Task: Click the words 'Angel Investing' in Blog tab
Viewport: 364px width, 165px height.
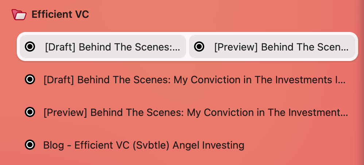Action: point(208,145)
